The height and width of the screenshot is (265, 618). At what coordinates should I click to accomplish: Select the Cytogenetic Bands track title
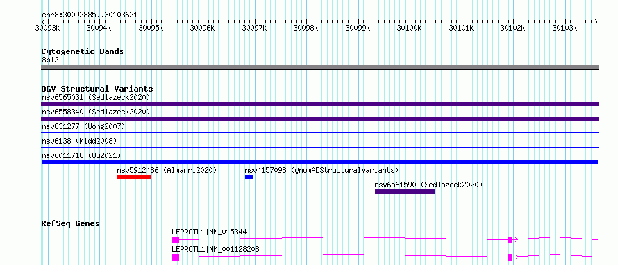(x=83, y=51)
